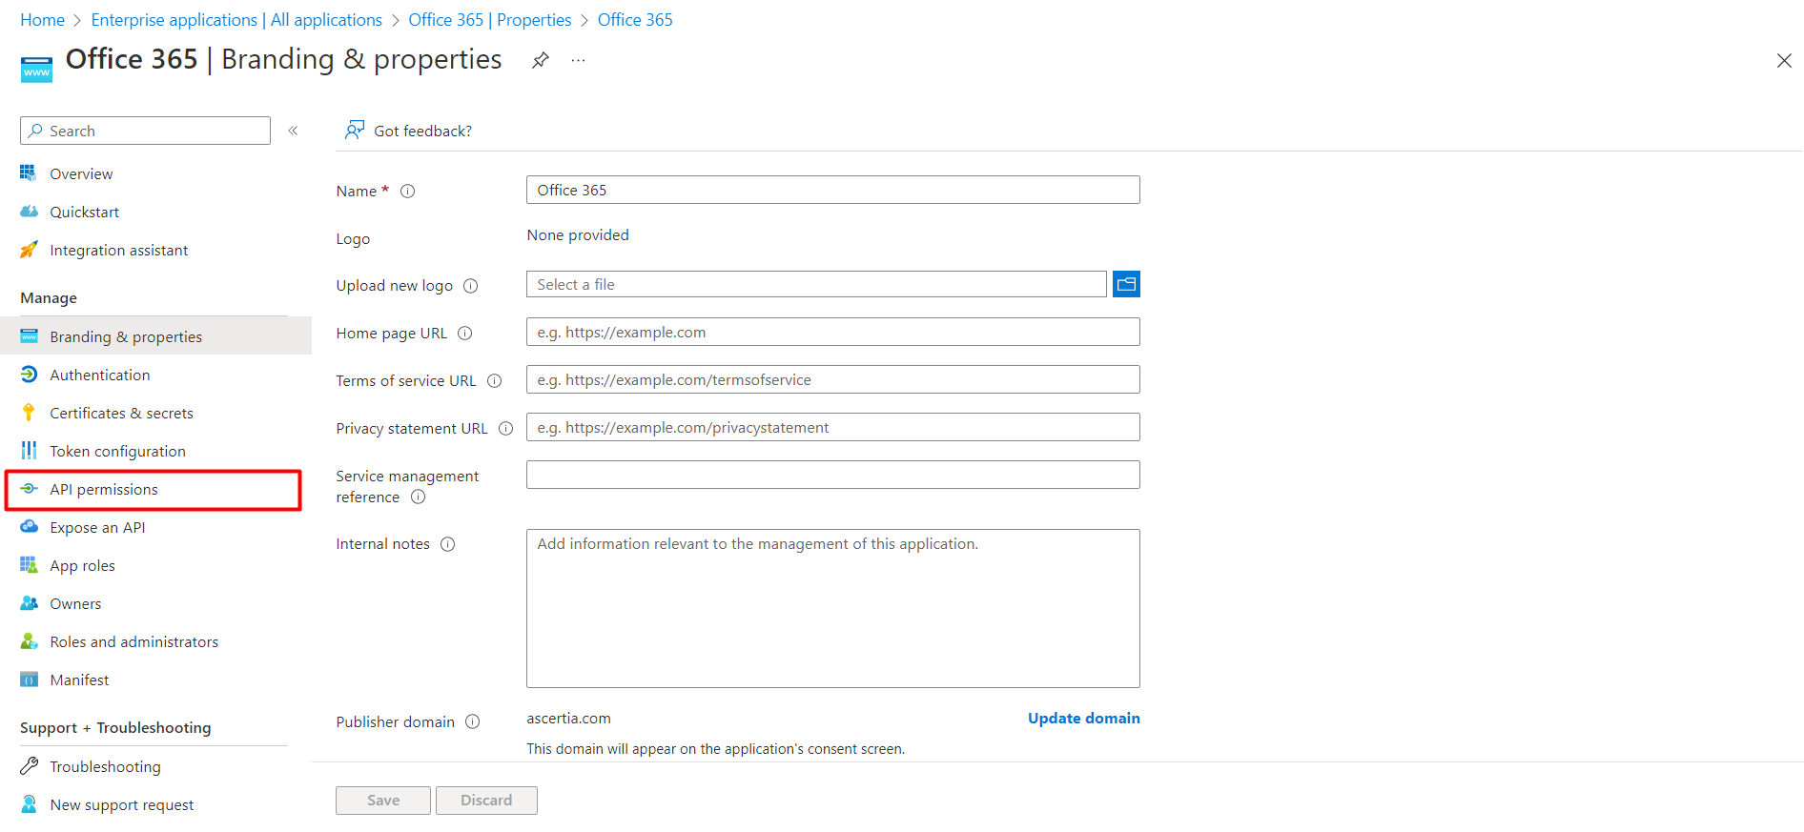Click the Name text field

pyautogui.click(x=833, y=190)
